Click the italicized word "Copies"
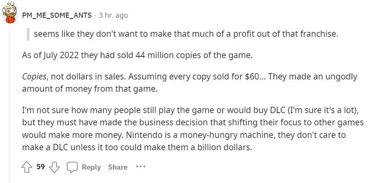 click(x=33, y=77)
